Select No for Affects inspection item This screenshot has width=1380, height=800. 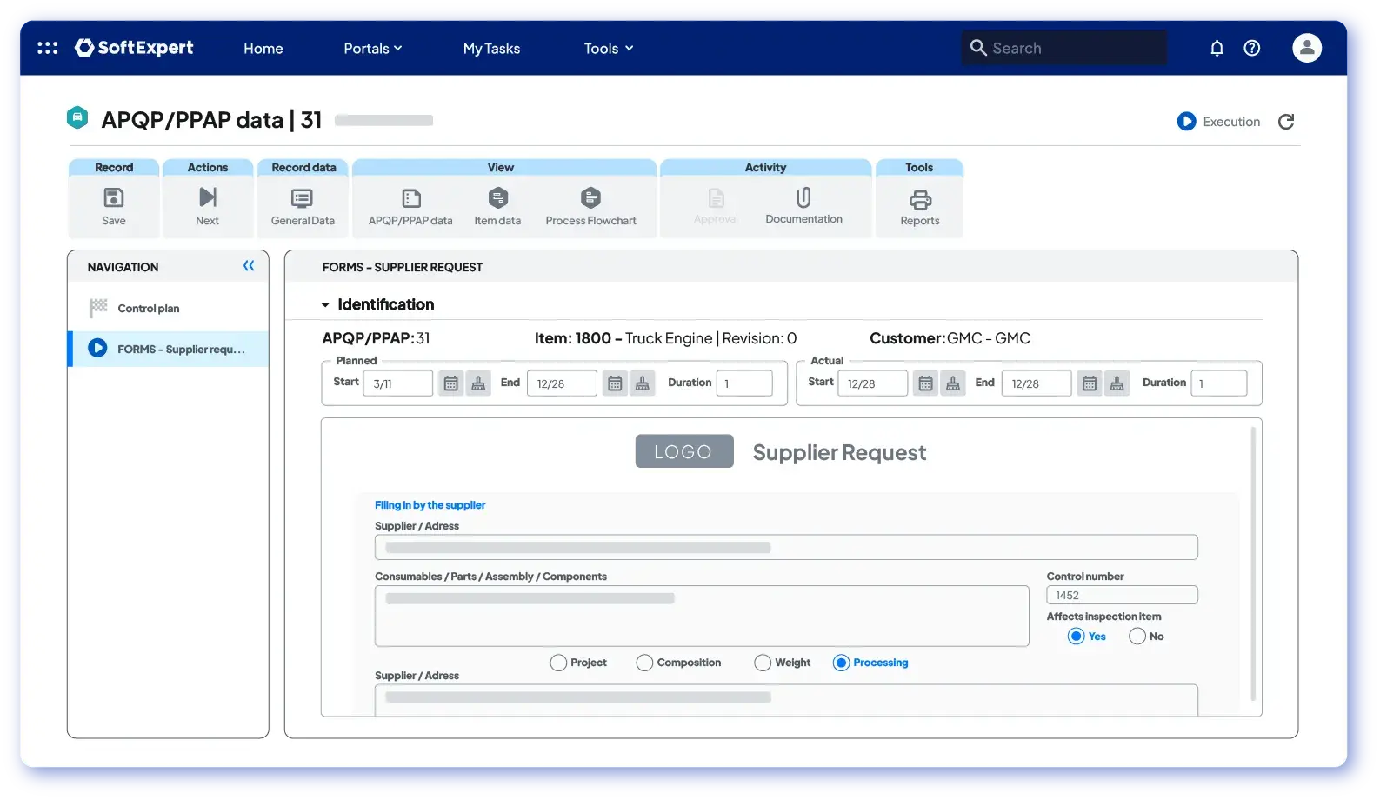pos(1137,637)
